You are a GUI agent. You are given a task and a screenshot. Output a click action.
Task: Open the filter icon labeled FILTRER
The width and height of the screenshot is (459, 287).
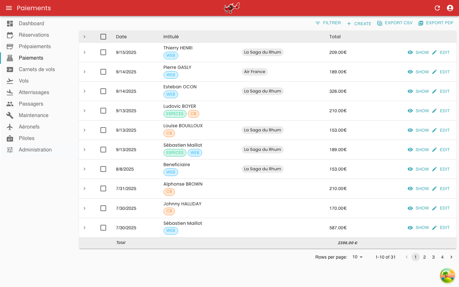tap(328, 23)
